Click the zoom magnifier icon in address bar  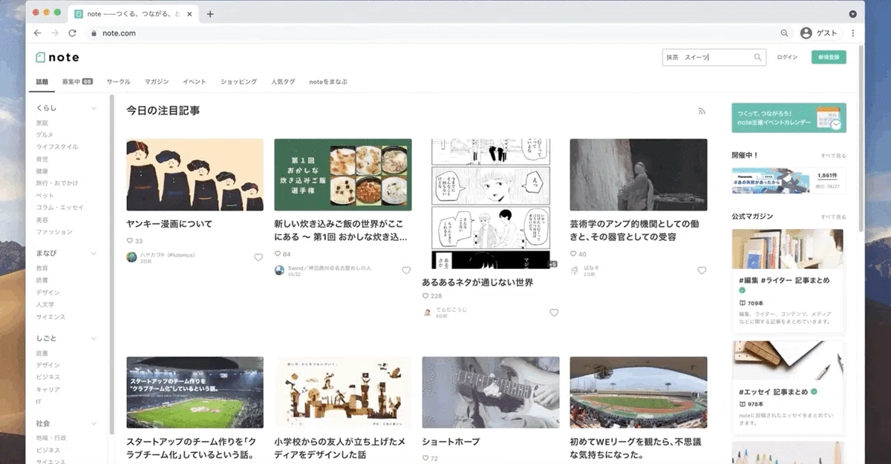pos(785,33)
